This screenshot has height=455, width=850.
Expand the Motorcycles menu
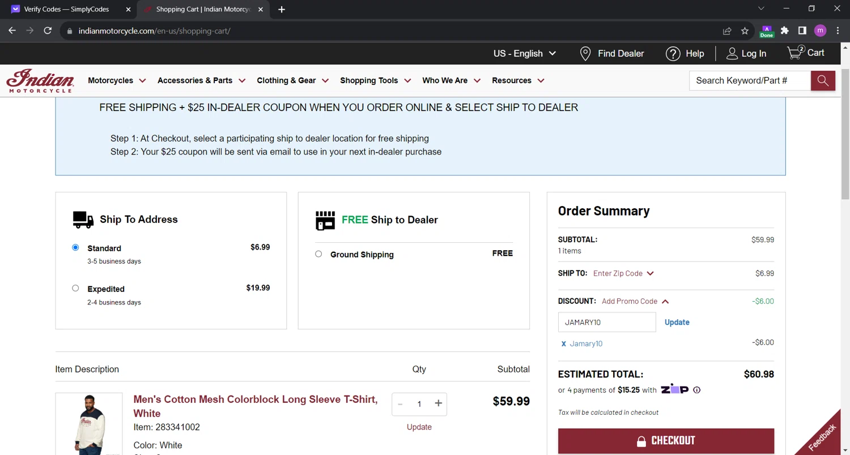pos(117,80)
